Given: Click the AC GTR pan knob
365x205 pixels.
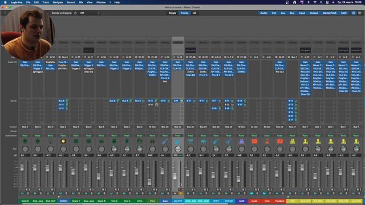Looking at the screenshot, I should (178, 149).
